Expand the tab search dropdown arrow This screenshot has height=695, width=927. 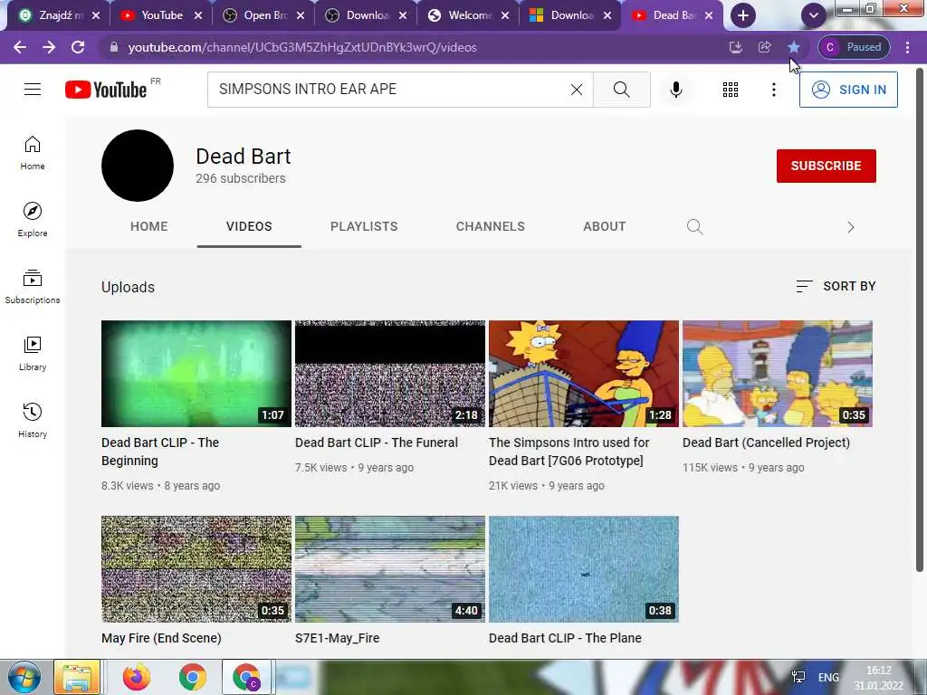click(x=814, y=15)
